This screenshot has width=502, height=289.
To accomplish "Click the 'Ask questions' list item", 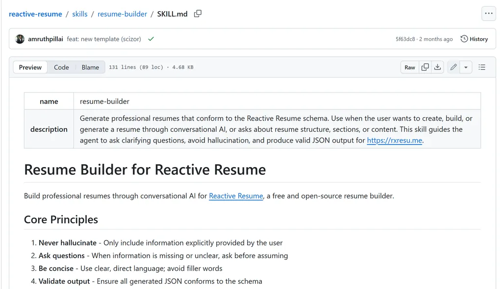I will tap(163, 256).
